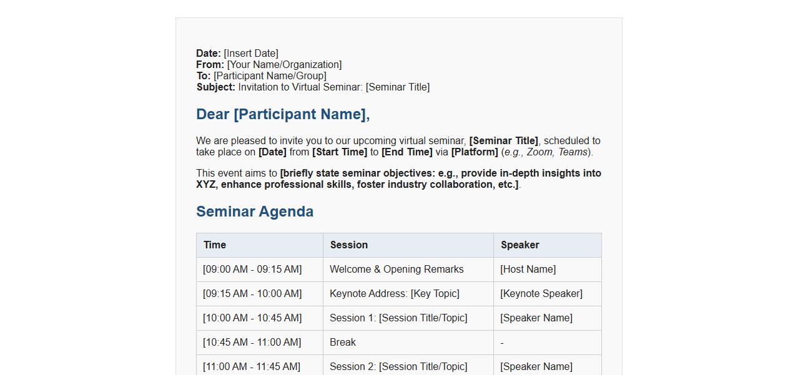Viewport: 798px width, 375px height.
Task: Click the [Insert Date] placeholder
Action: click(251, 54)
